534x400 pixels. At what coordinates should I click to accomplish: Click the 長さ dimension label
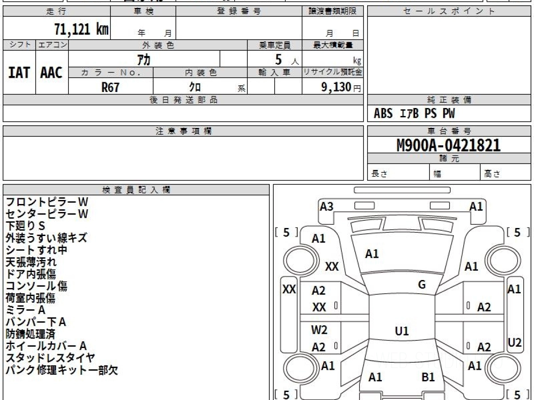(380, 174)
